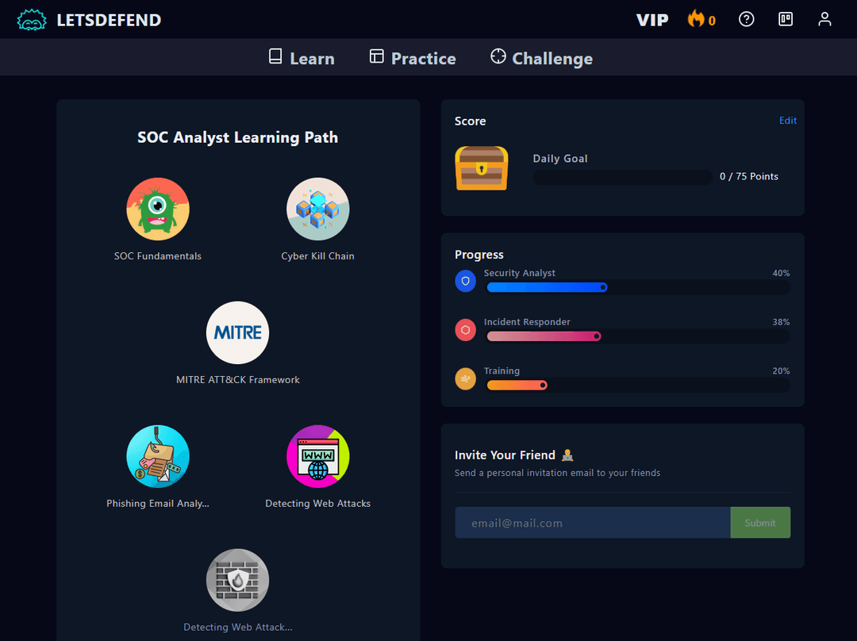
Task: Click the blue Security Analyst shield icon
Action: click(465, 281)
